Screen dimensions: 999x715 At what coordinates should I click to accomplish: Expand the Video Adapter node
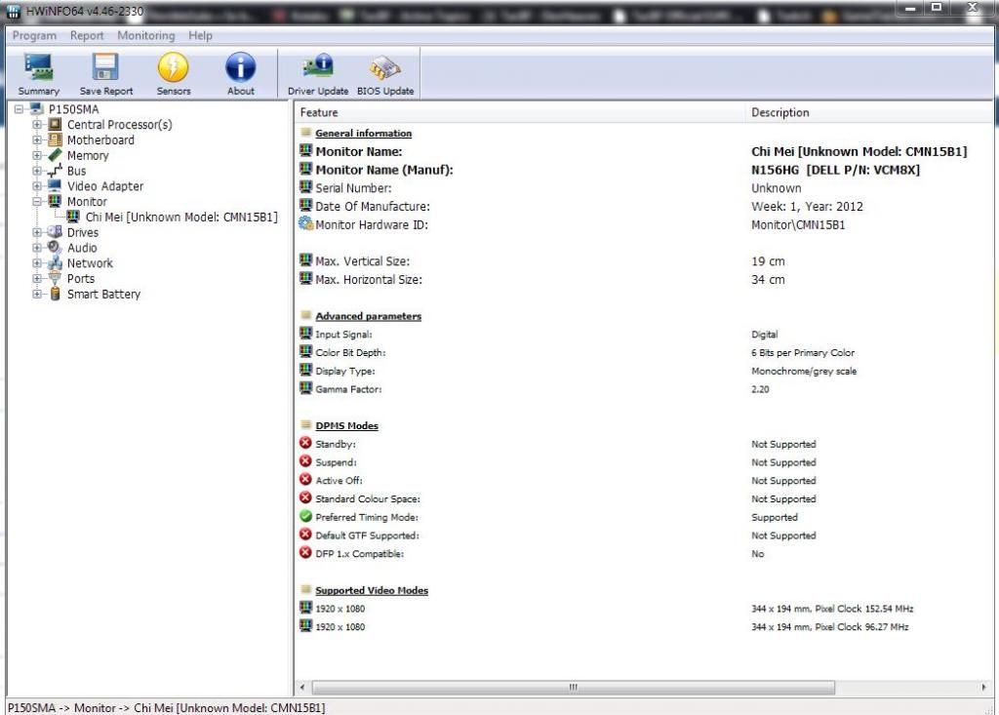coord(38,186)
